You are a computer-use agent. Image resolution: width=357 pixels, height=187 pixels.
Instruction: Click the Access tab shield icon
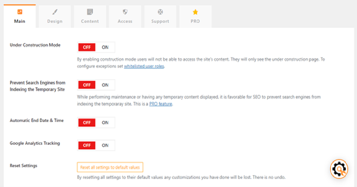[x=125, y=12]
